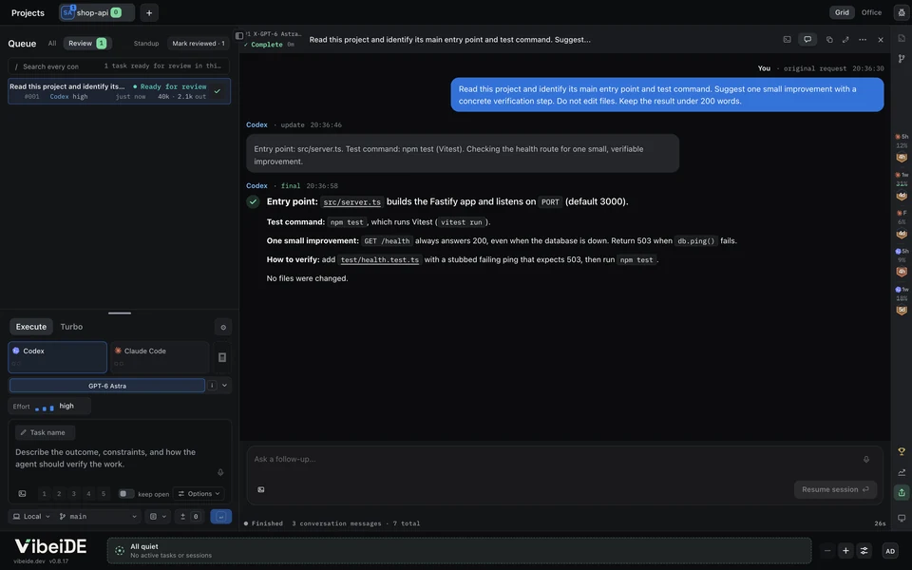Select the chat view icon in session header
This screenshot has height=570, width=912.
[807, 40]
